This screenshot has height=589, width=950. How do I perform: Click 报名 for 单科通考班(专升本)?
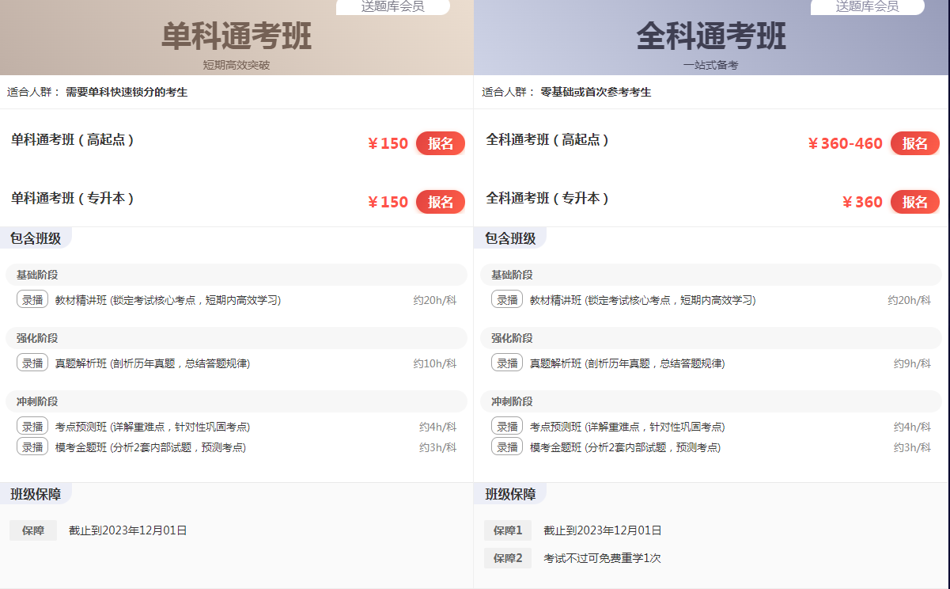440,202
